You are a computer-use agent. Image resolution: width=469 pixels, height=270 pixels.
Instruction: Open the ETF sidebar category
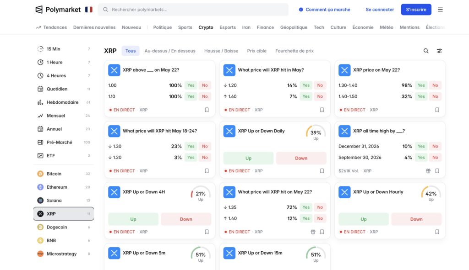[63, 156]
